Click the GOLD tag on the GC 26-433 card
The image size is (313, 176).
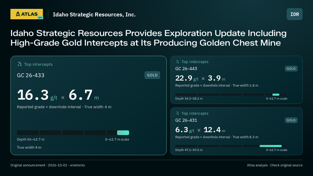[x=152, y=75]
